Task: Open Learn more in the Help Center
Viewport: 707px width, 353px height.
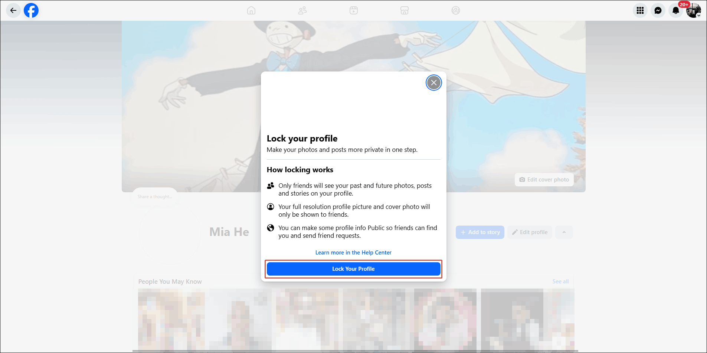Action: pos(353,253)
